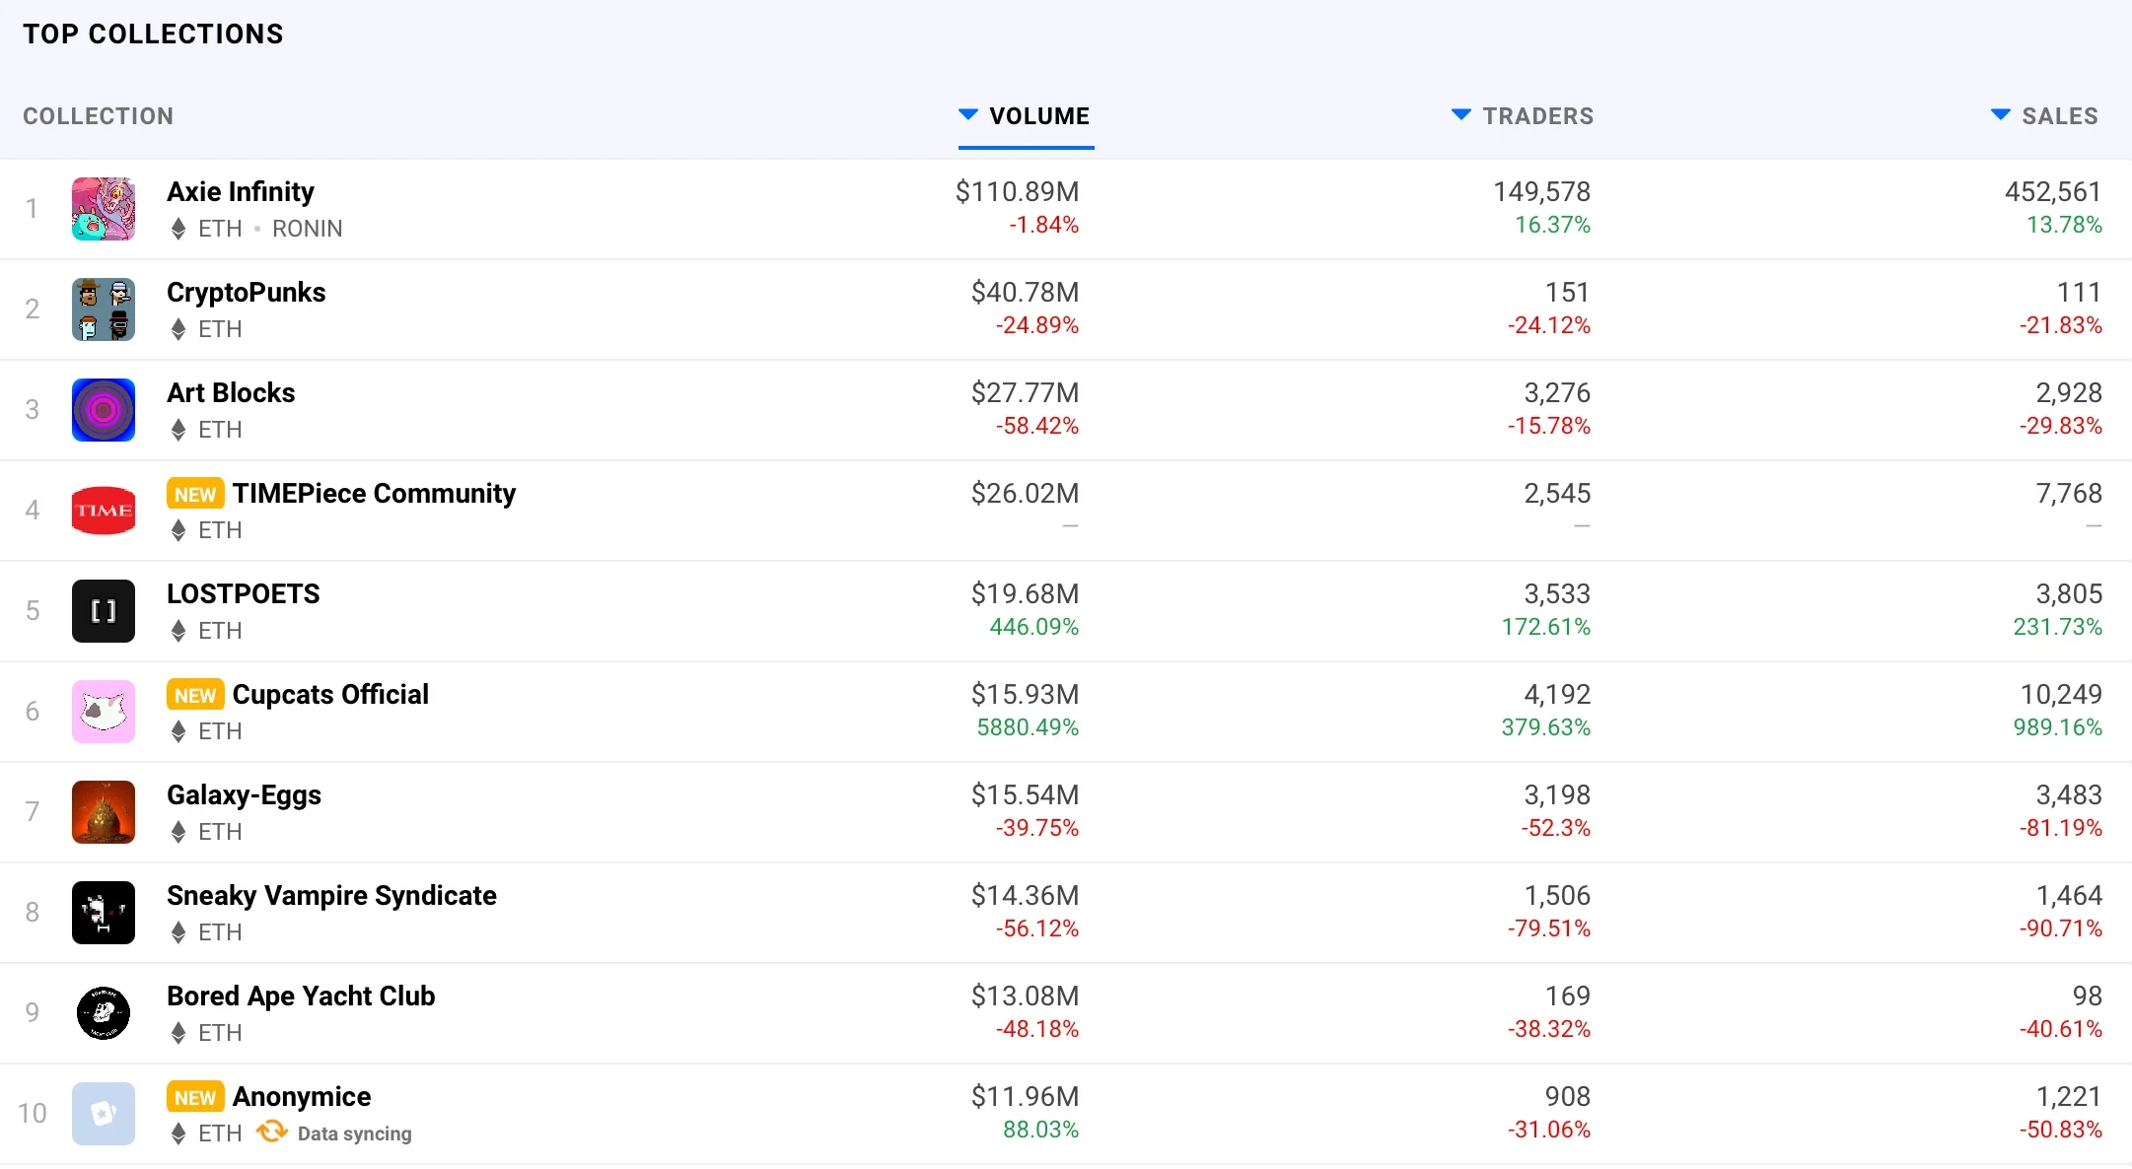Open the Galaxy-Eggs egg thumbnail
Viewport: 2132px width, 1169px height.
[104, 812]
